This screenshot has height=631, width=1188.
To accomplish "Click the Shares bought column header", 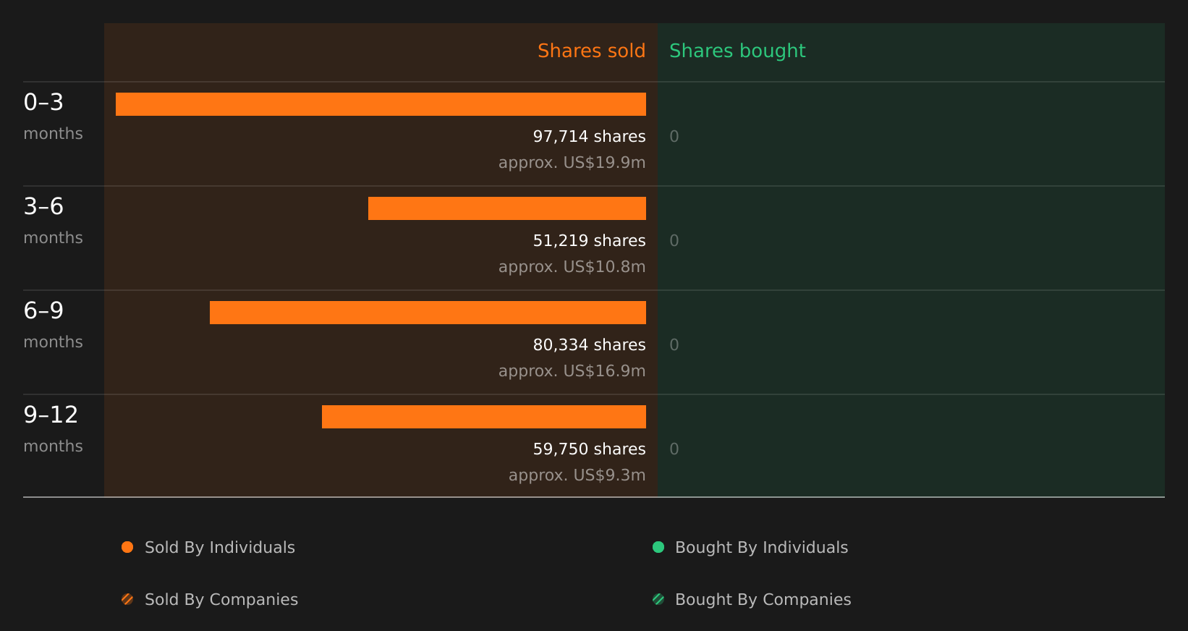I will point(737,51).
